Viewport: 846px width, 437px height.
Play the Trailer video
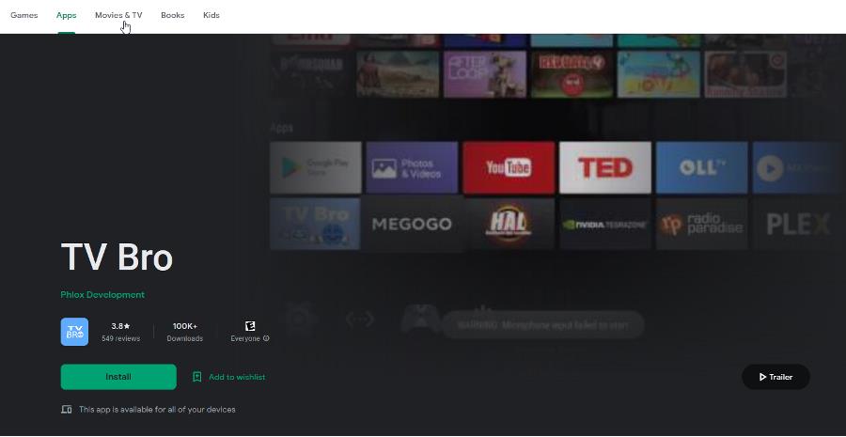tap(775, 377)
